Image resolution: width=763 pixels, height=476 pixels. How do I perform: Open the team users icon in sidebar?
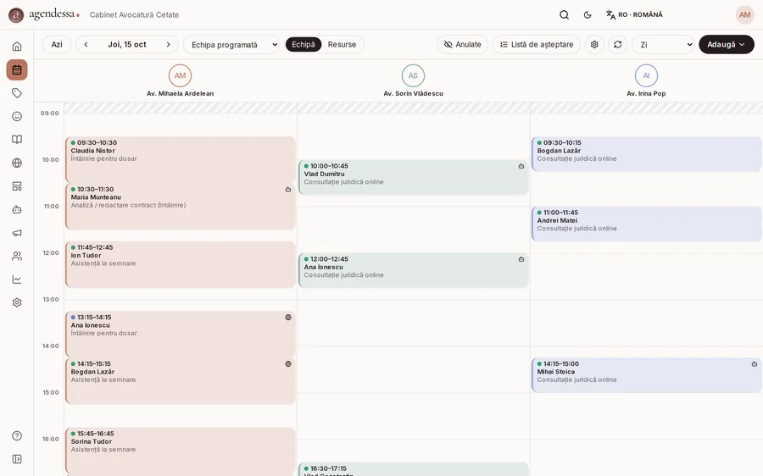(17, 257)
